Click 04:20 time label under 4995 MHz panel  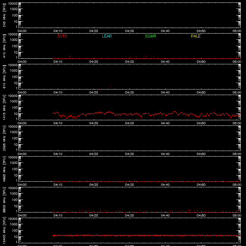click(x=94, y=185)
